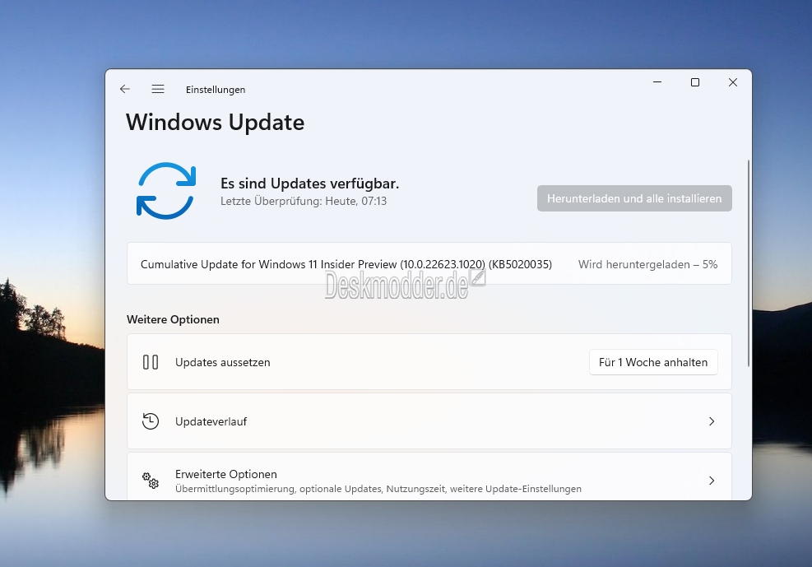Click the Updates aussetzen label
This screenshot has height=567, width=812.
pos(223,362)
